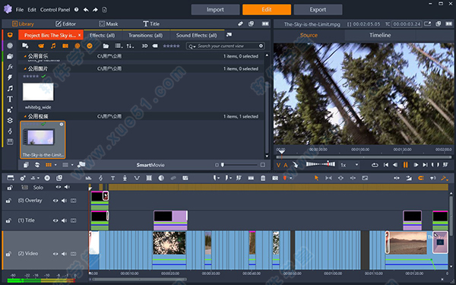Collapse the 公用视频 folder group
Screen dimensions: 456x285
pos(25,116)
